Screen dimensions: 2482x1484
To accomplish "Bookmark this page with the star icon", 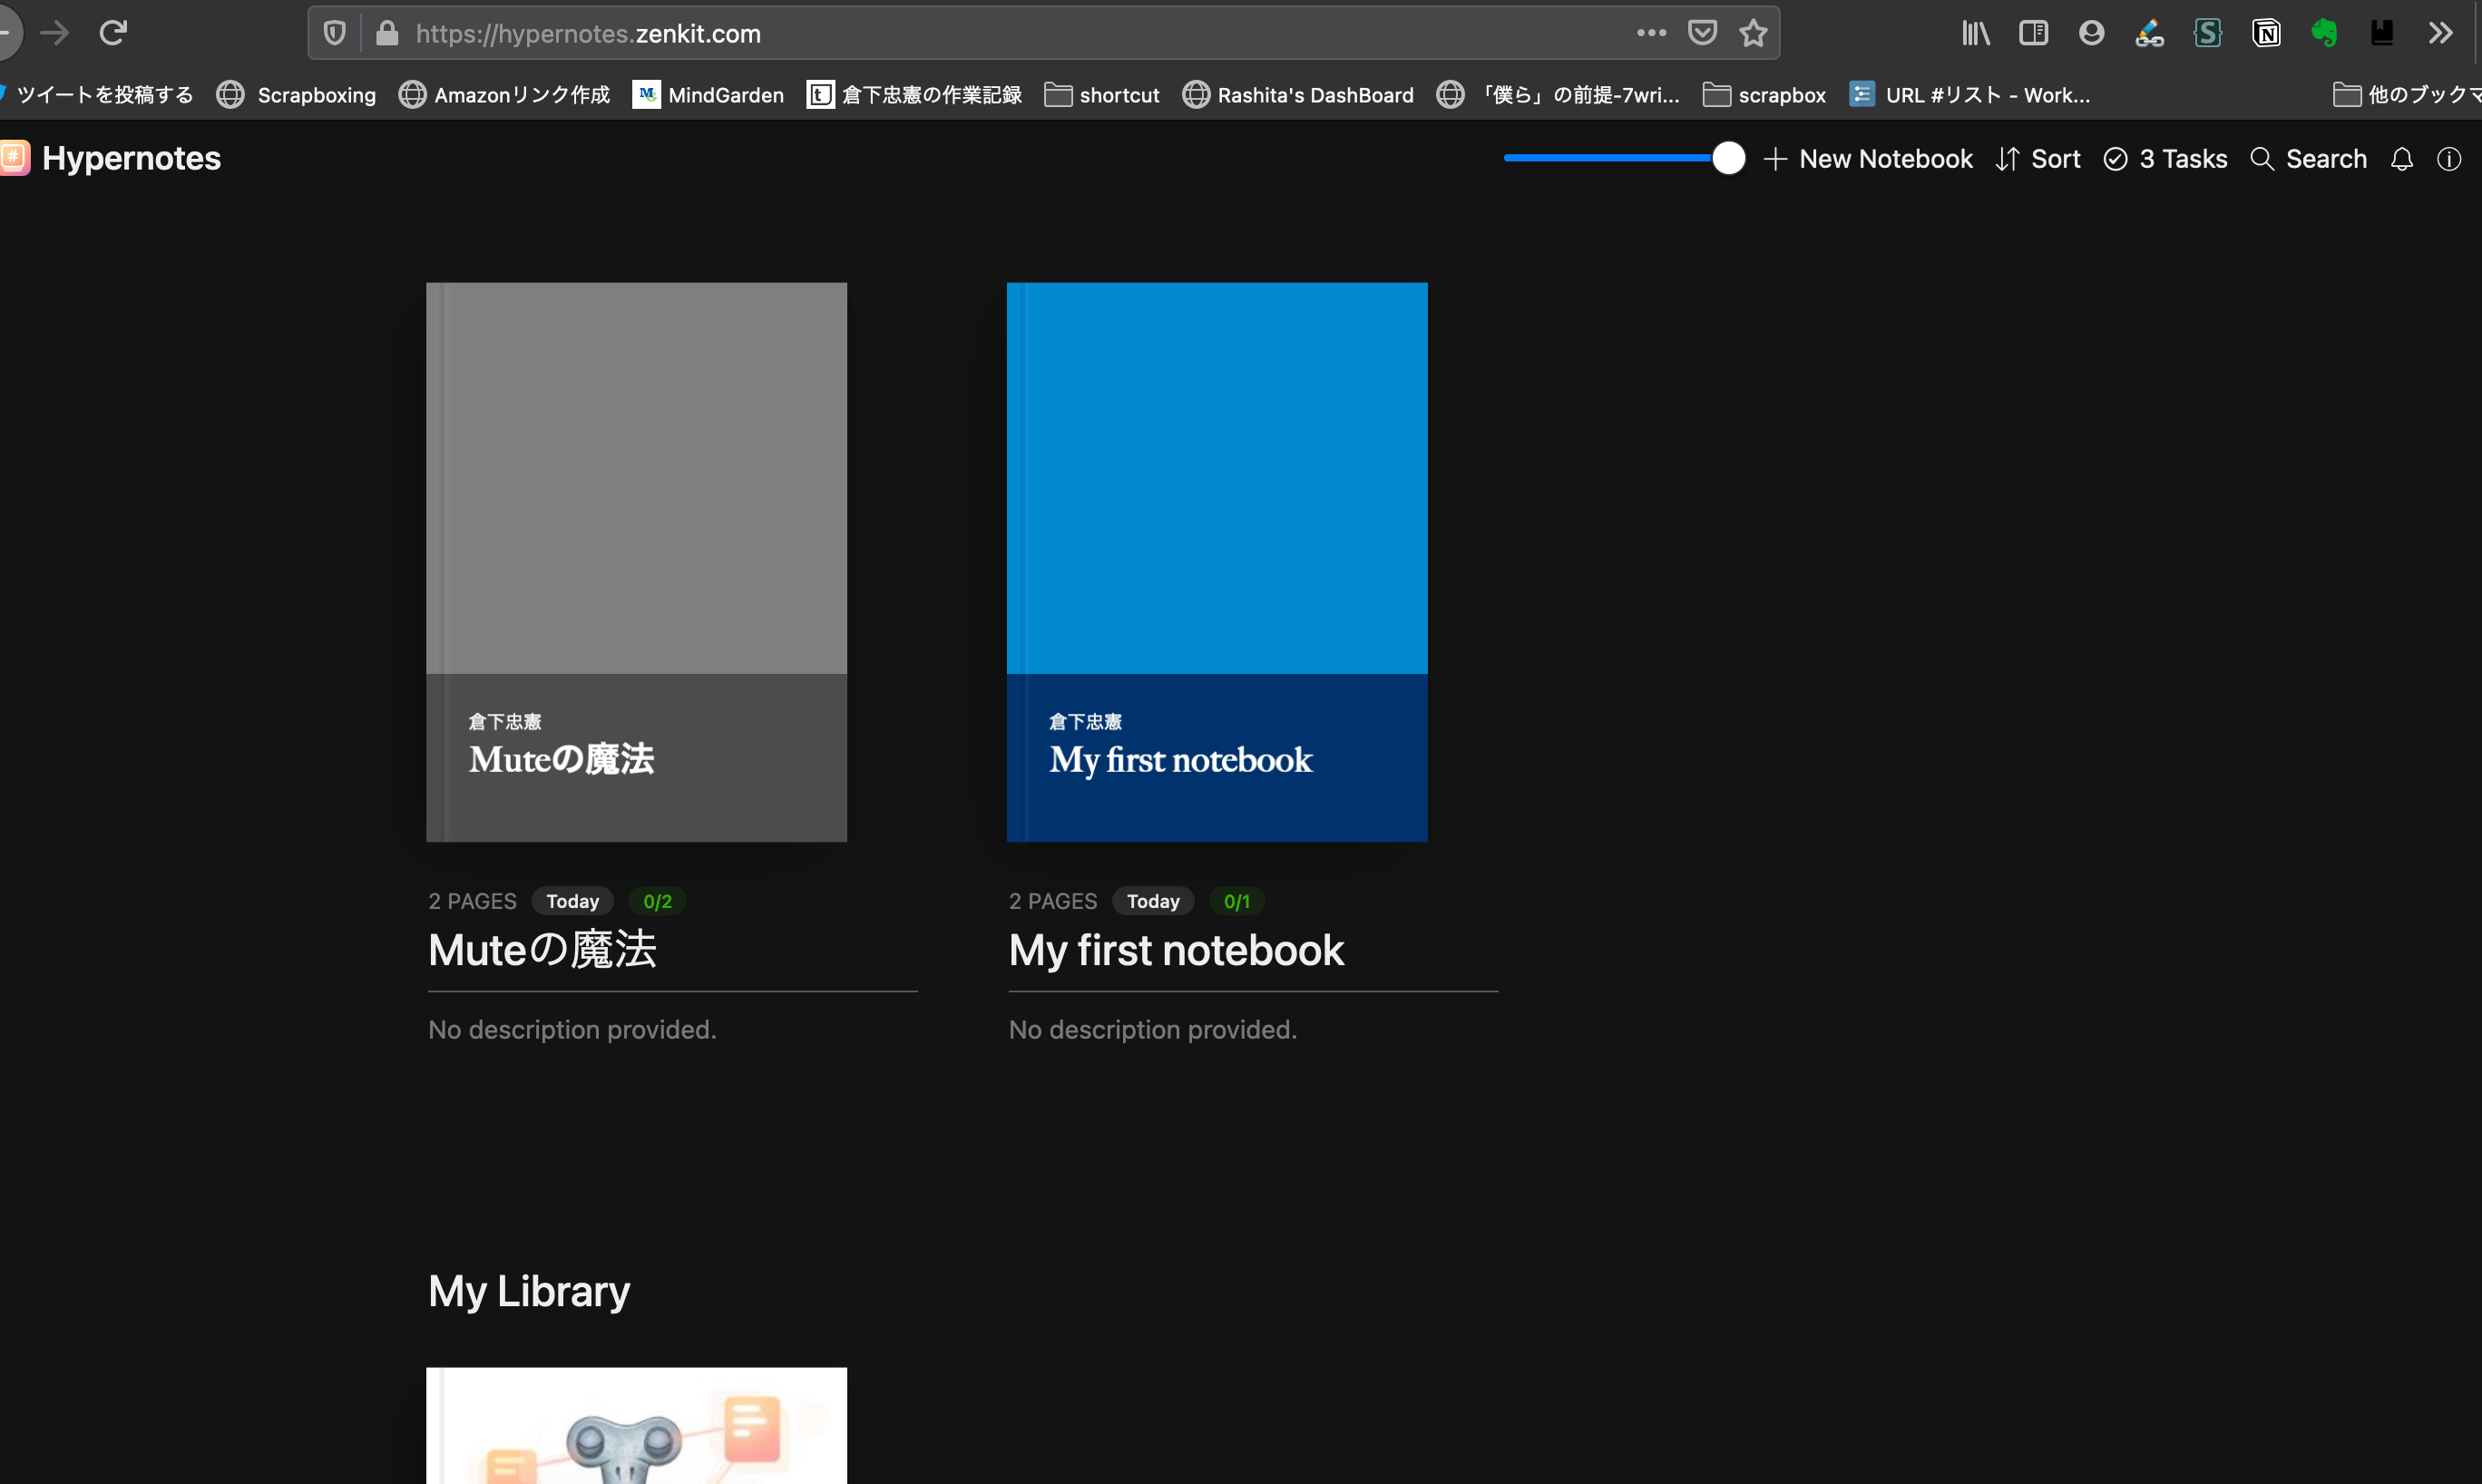I will [1753, 33].
